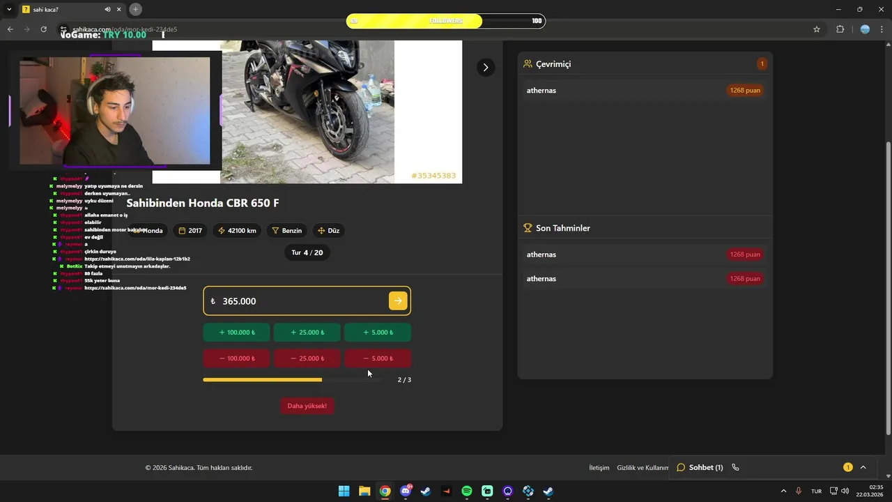Image resolution: width=892 pixels, height=502 pixels.
Task: Click the online count badge showing 1
Action: click(x=762, y=64)
